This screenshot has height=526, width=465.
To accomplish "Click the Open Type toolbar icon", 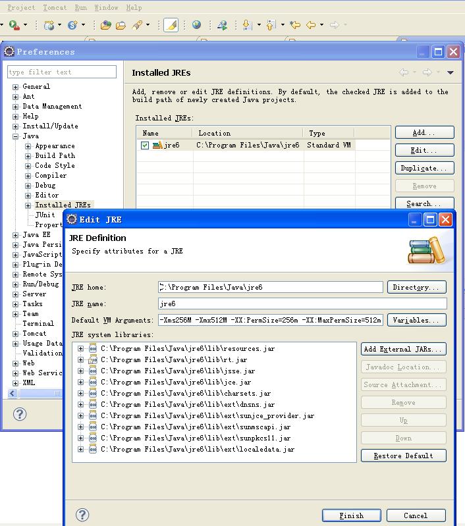I will pos(106,25).
